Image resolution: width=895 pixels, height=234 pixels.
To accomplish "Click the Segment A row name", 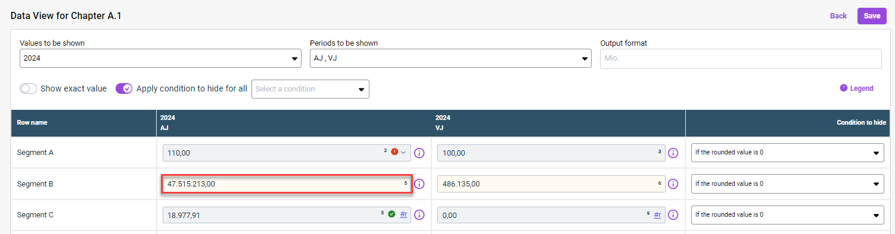I will click(35, 153).
